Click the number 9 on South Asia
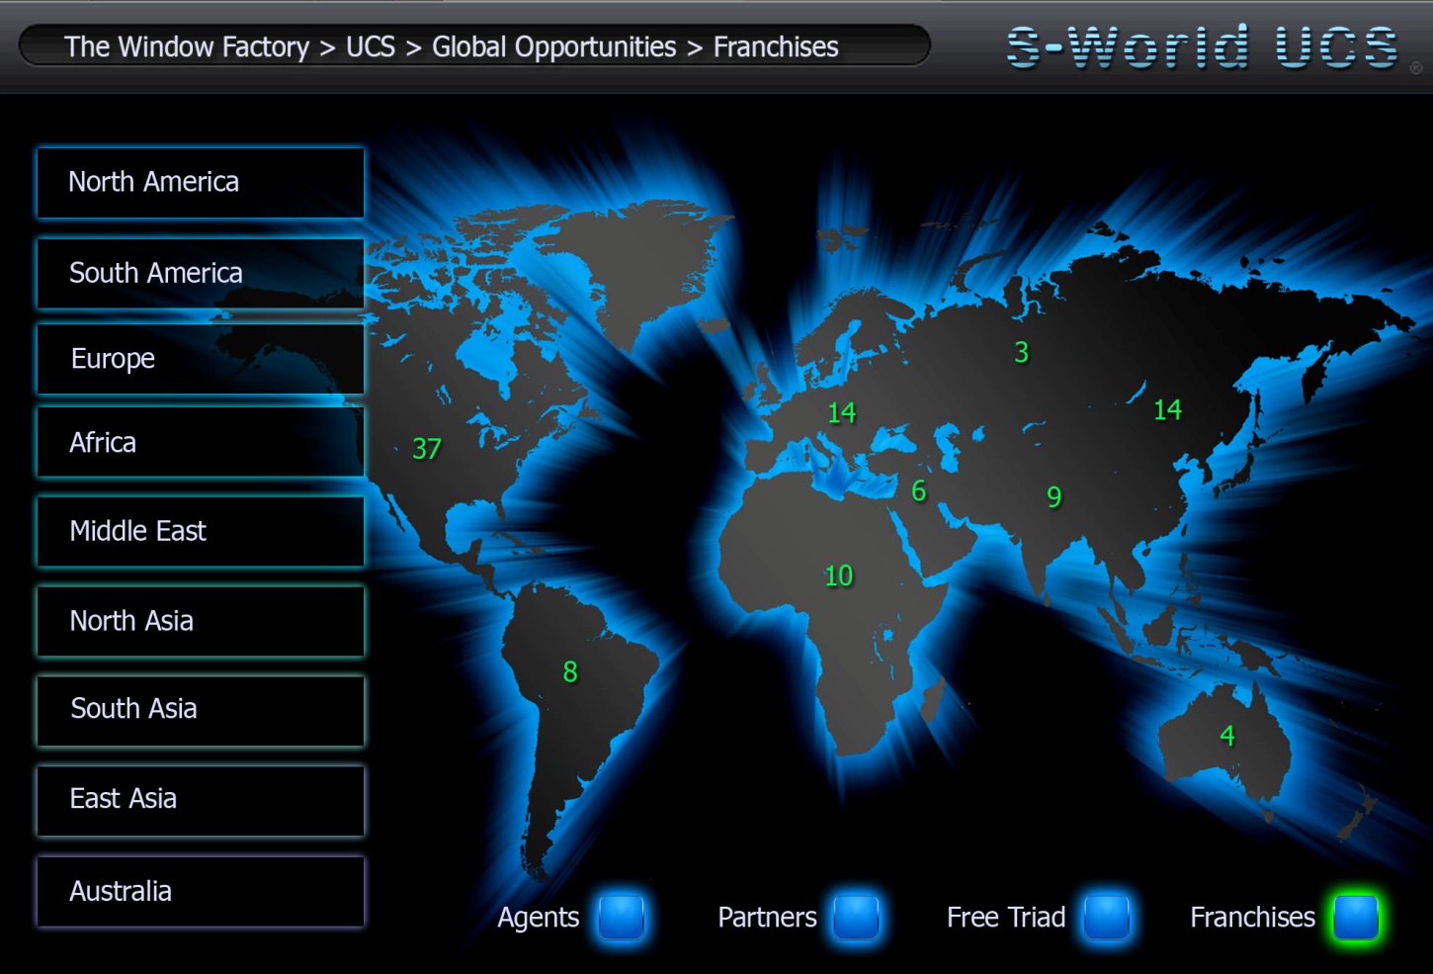The image size is (1433, 974). click(1054, 496)
